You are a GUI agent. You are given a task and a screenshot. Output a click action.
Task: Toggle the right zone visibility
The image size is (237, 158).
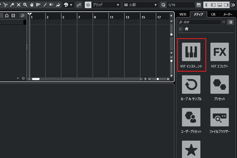tap(226, 5)
